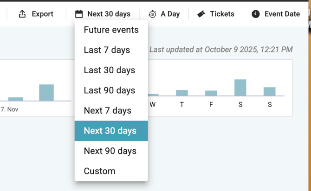Click the Friday bar in weekday chart
The image size is (311, 191).
(211, 93)
